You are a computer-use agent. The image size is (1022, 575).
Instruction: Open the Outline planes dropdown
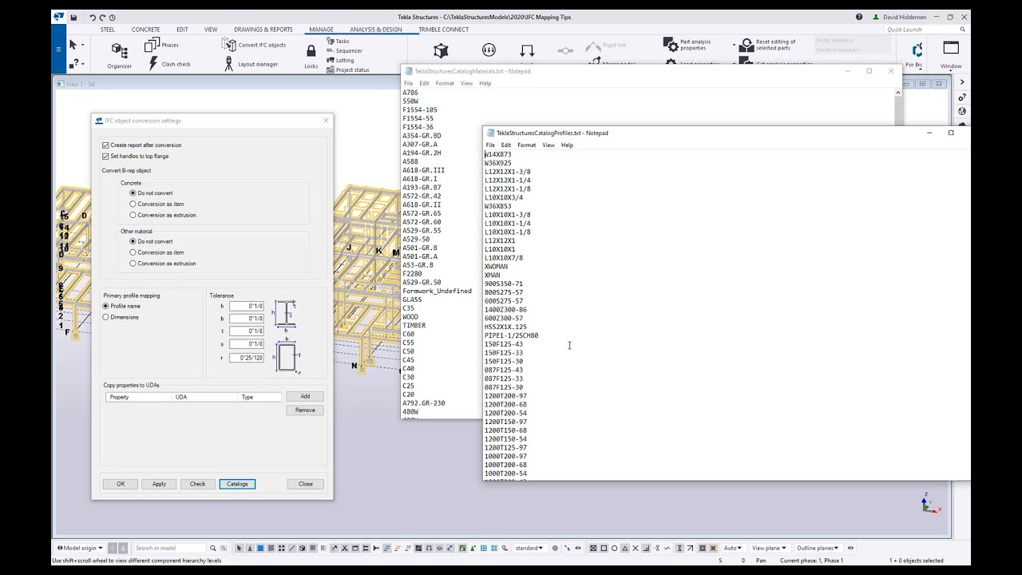(x=818, y=548)
